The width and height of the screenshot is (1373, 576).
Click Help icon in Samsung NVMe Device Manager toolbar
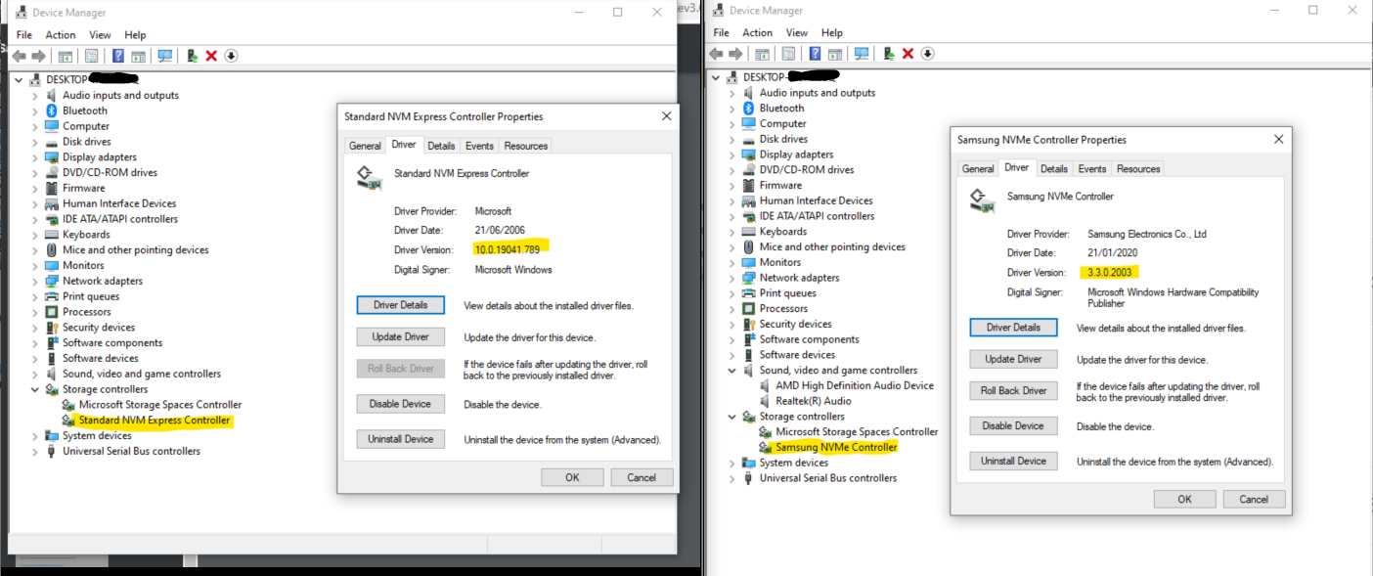[816, 54]
